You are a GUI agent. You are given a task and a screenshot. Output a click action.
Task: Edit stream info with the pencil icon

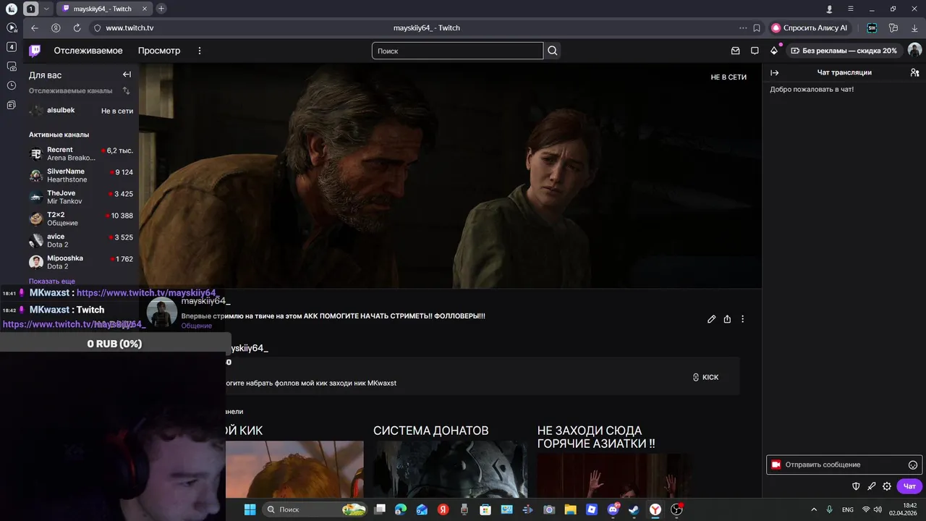click(x=712, y=319)
